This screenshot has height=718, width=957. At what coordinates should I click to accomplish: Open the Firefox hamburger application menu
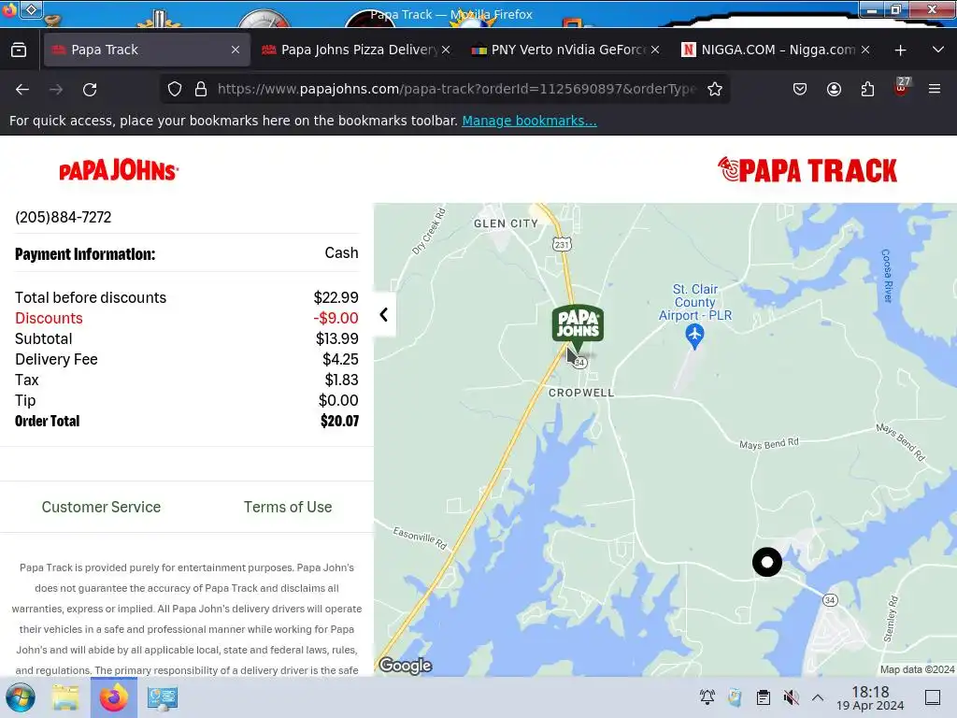[935, 89]
